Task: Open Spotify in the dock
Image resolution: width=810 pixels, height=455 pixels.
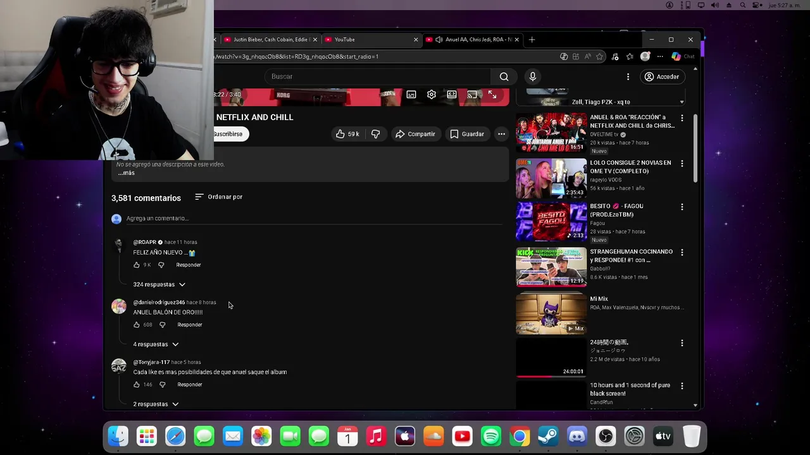Action: [x=491, y=436]
